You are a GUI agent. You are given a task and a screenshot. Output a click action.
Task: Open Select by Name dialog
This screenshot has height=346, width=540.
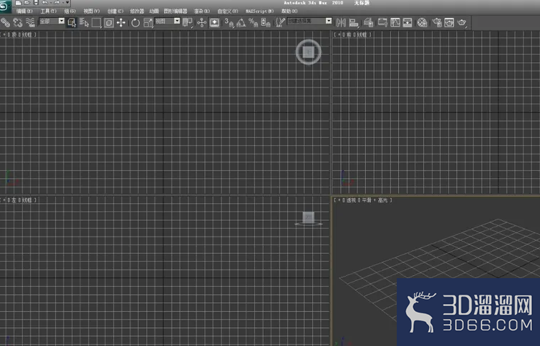click(x=84, y=23)
